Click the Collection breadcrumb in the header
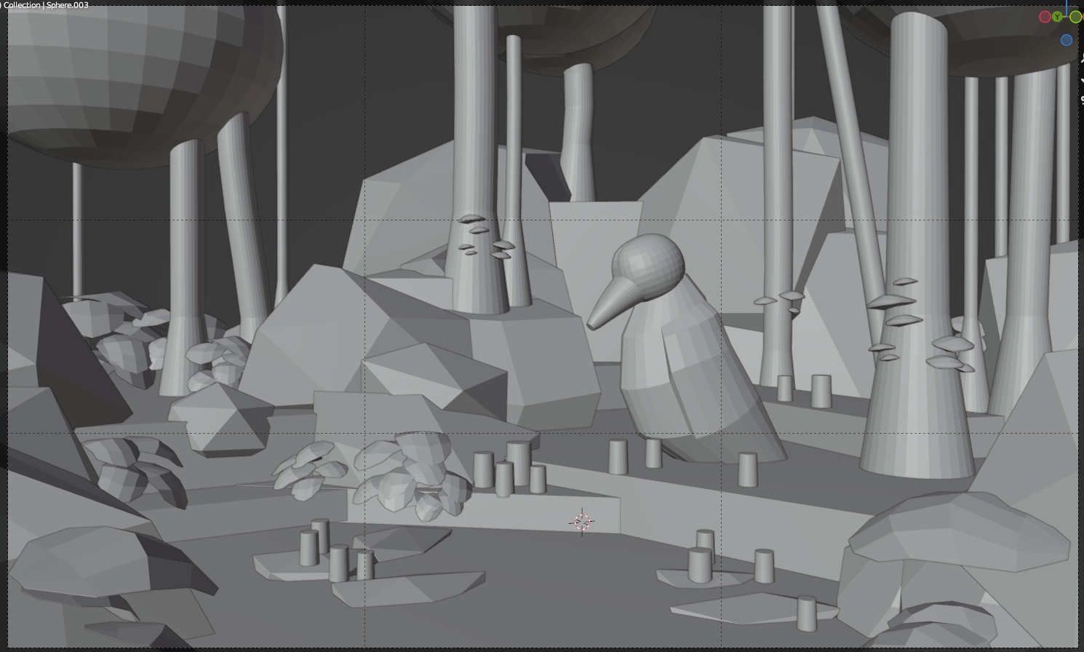Viewport: 1084px width, 652px height. [23, 5]
